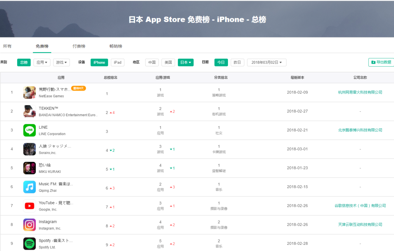Open the 杭州网易雷火科技有限公司 company link
The height and width of the screenshot is (251, 394).
(360, 92)
